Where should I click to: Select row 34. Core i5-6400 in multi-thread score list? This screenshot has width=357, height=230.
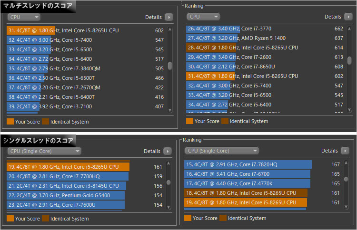[x=85, y=59]
